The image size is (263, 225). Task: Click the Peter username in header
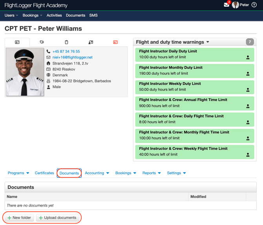pos(244,5)
